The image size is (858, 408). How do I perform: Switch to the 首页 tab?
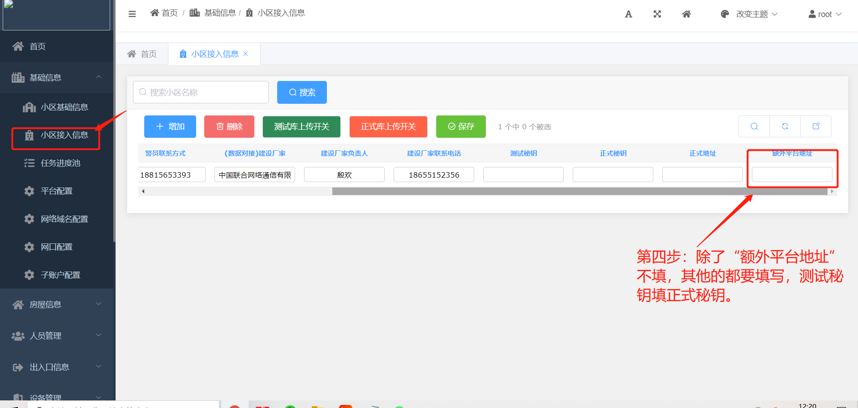click(142, 54)
